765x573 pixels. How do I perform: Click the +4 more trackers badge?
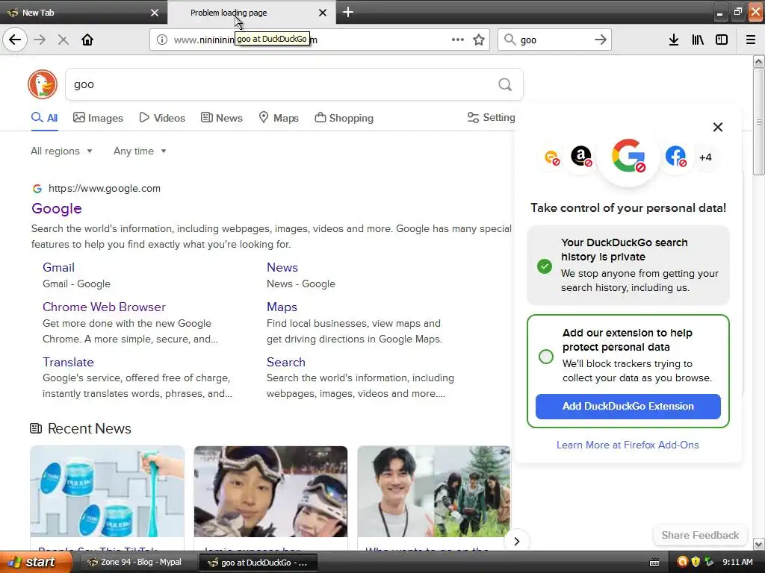click(705, 157)
